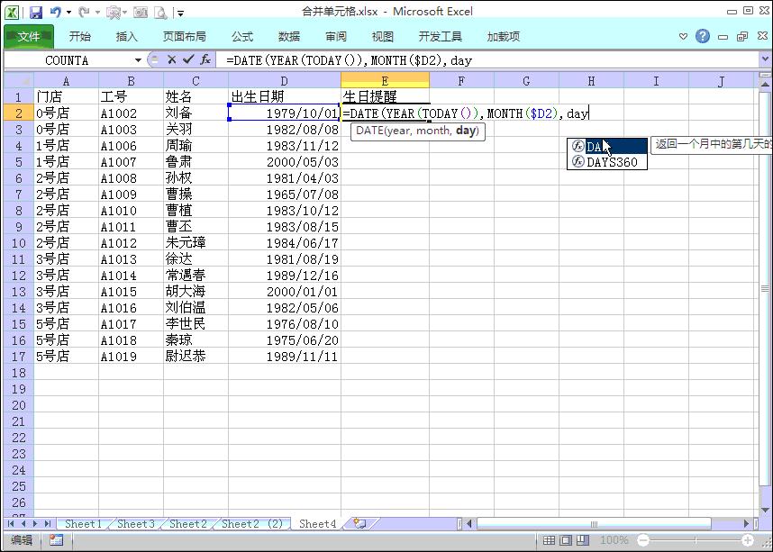This screenshot has width=773, height=552.
Task: Select DAYS360 in the autocomplete list
Action: pos(607,162)
